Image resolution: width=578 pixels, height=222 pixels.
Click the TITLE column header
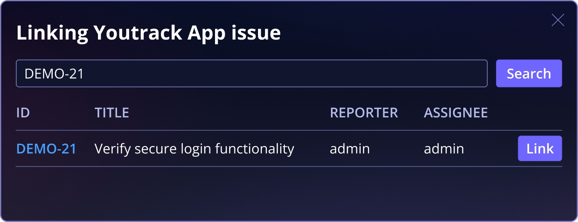[x=112, y=113]
